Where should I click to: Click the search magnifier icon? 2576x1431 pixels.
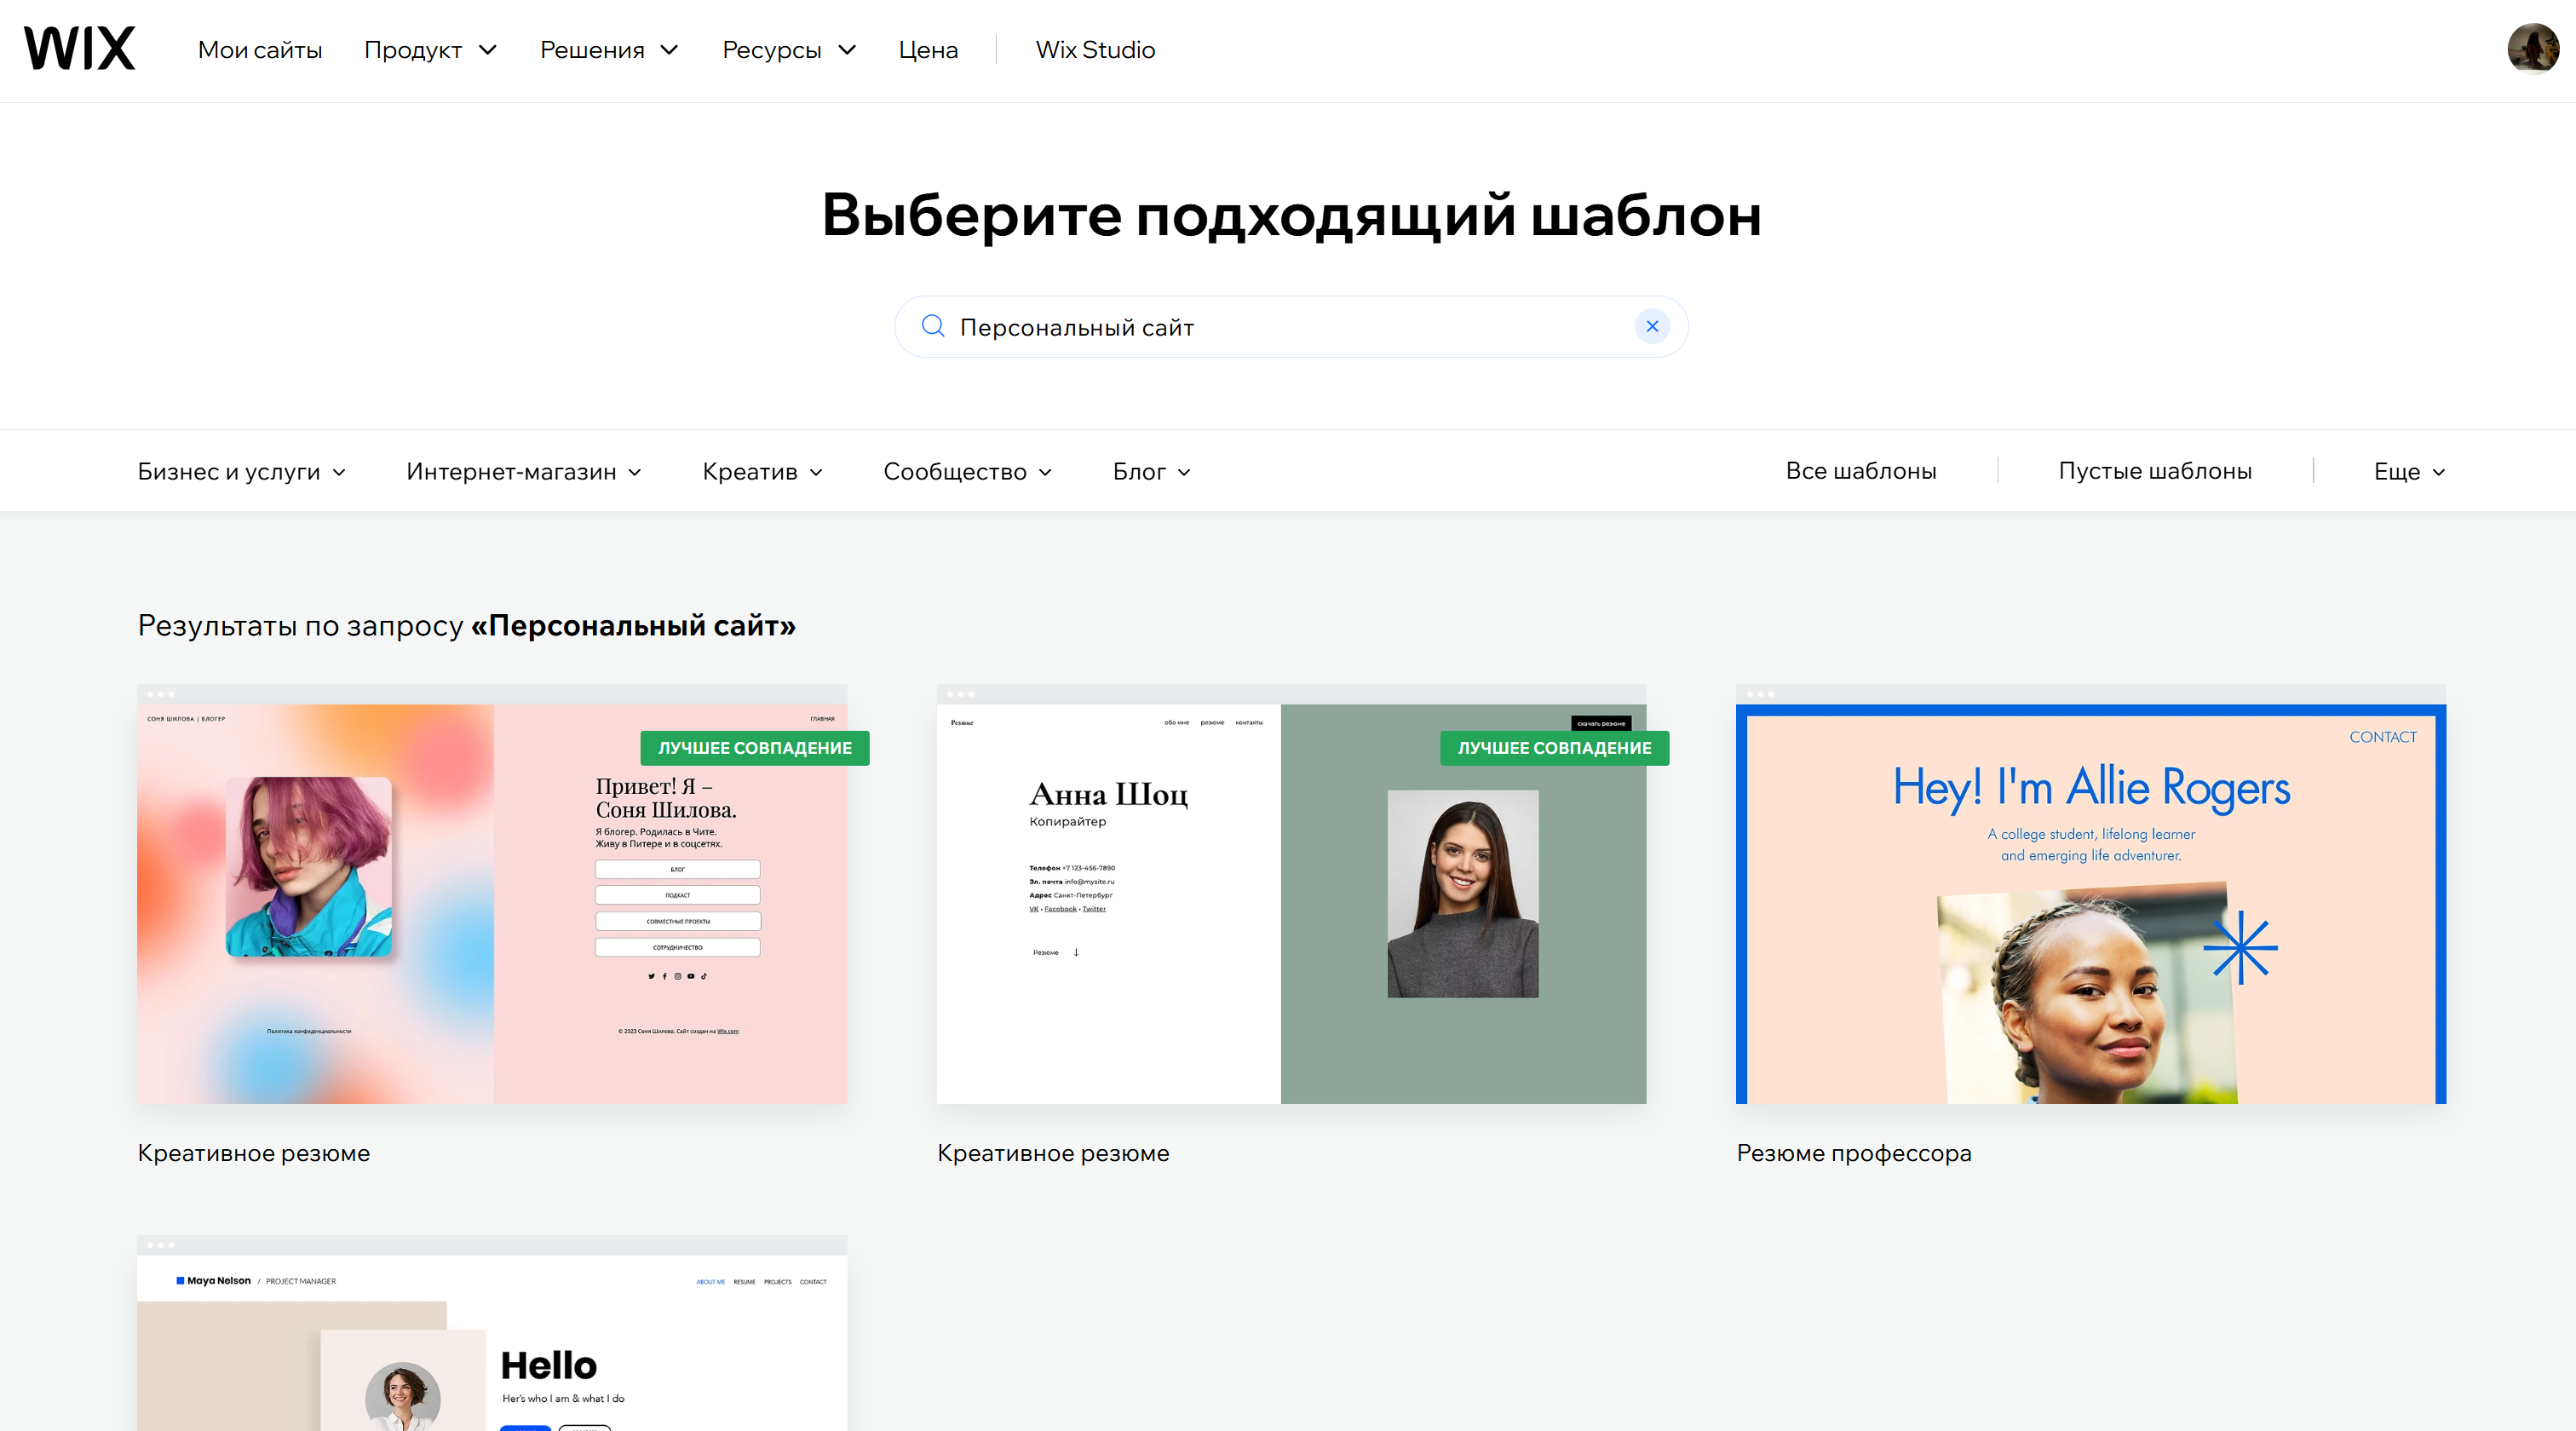tap(932, 326)
